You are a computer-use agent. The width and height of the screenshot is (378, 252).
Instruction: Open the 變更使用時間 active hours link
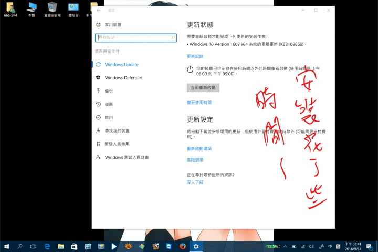coord(199,103)
